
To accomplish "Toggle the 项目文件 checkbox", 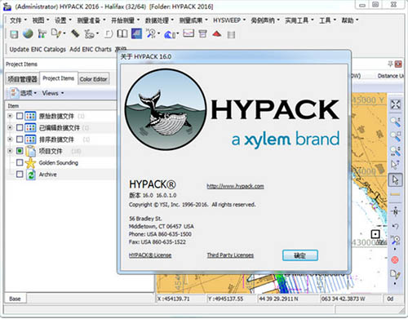I will coord(20,151).
